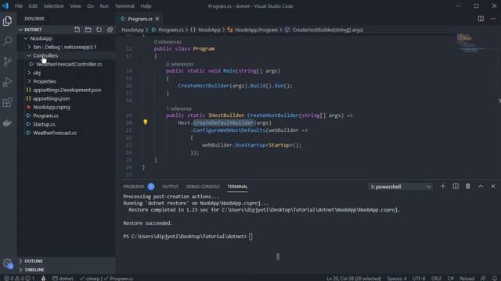The image size is (501, 281).
Task: Open the Selection menu
Action: 53,6
